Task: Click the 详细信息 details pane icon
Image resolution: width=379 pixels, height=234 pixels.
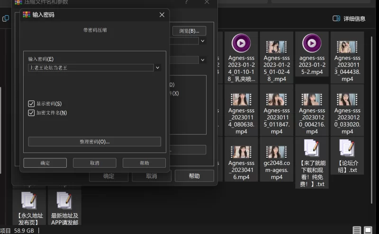Action: tap(336, 18)
